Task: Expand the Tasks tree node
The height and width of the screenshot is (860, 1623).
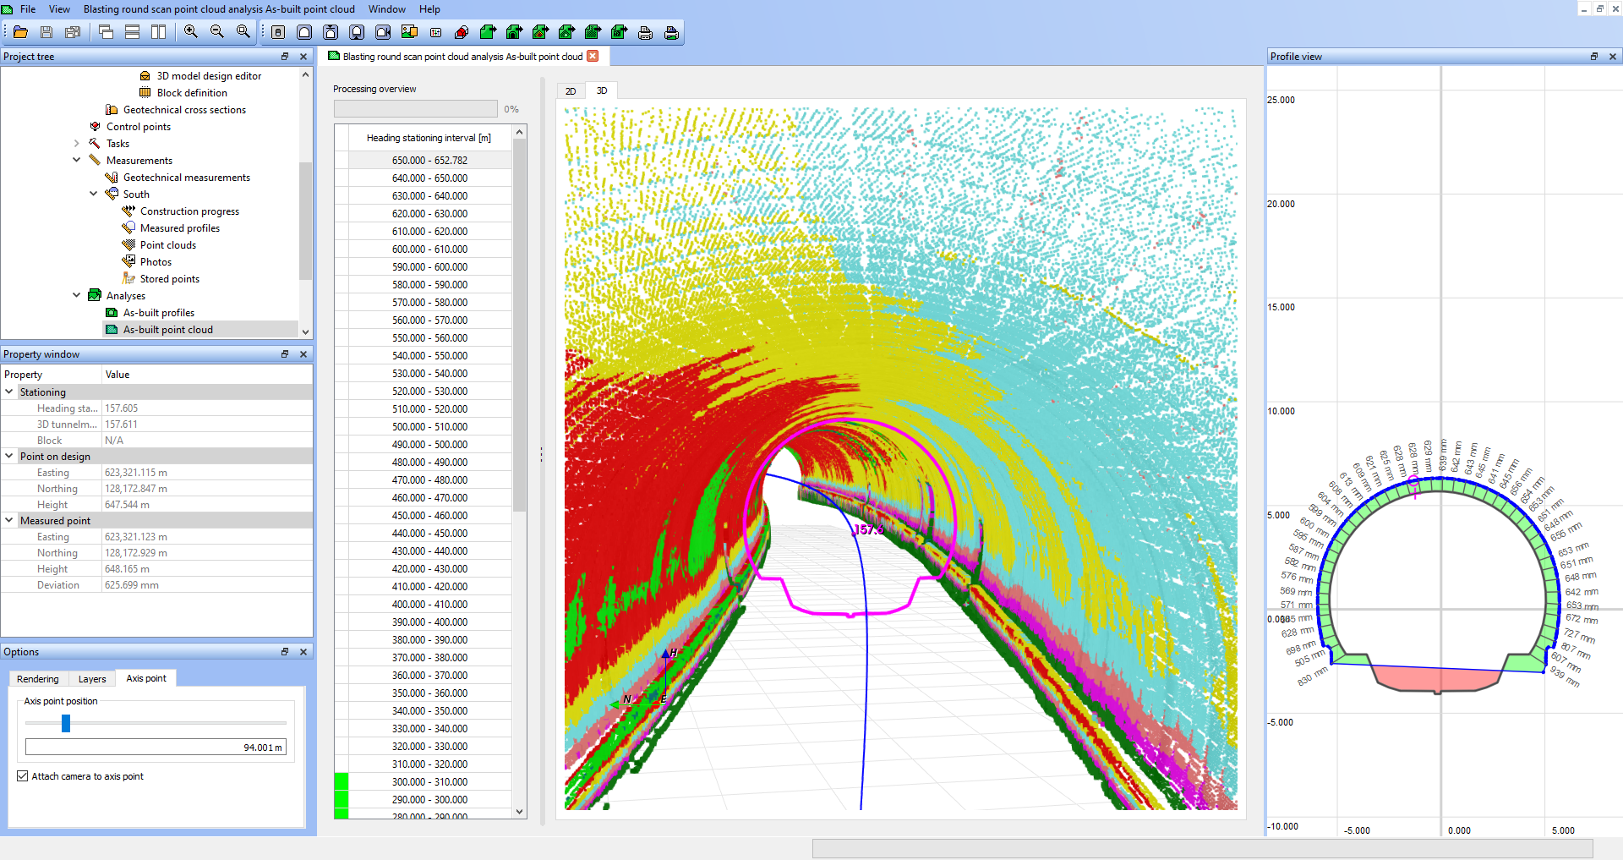Action: point(77,143)
